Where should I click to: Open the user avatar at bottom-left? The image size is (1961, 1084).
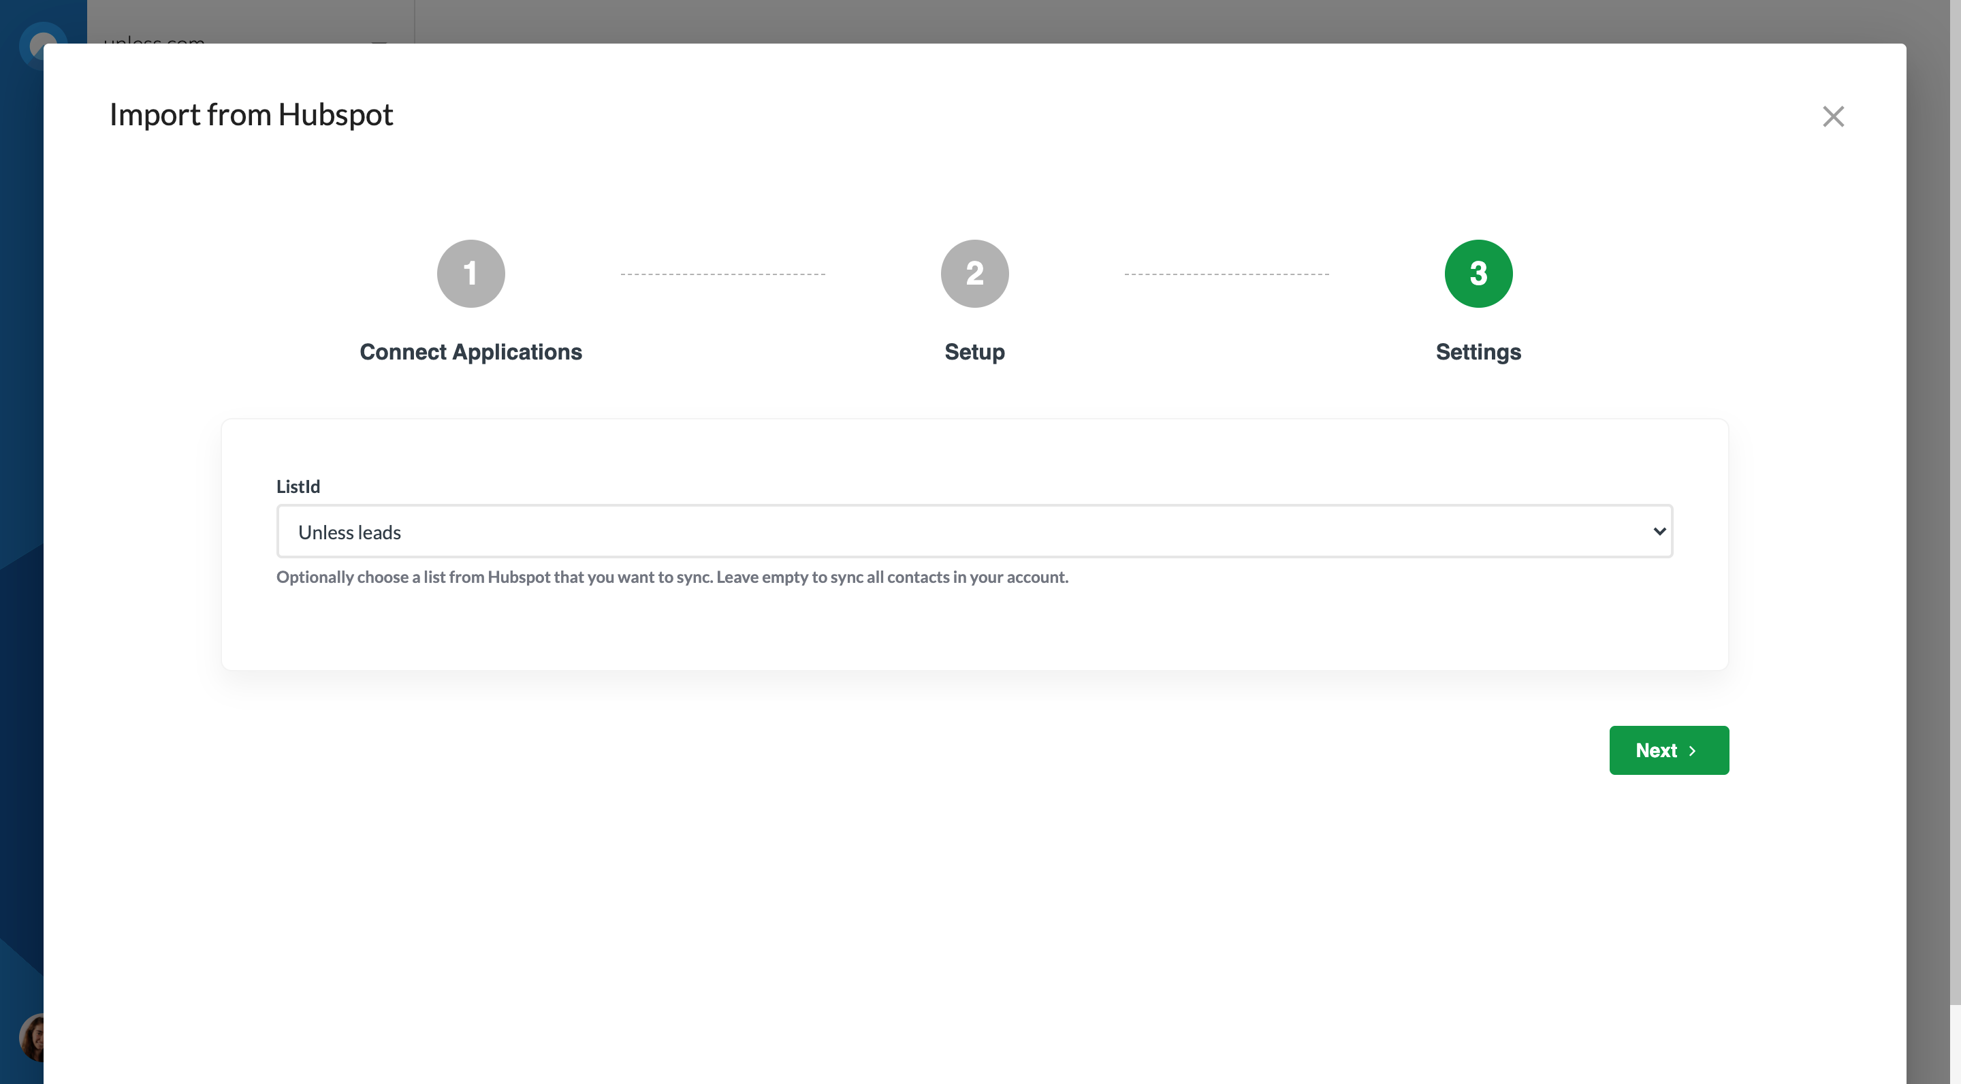coord(31,1037)
